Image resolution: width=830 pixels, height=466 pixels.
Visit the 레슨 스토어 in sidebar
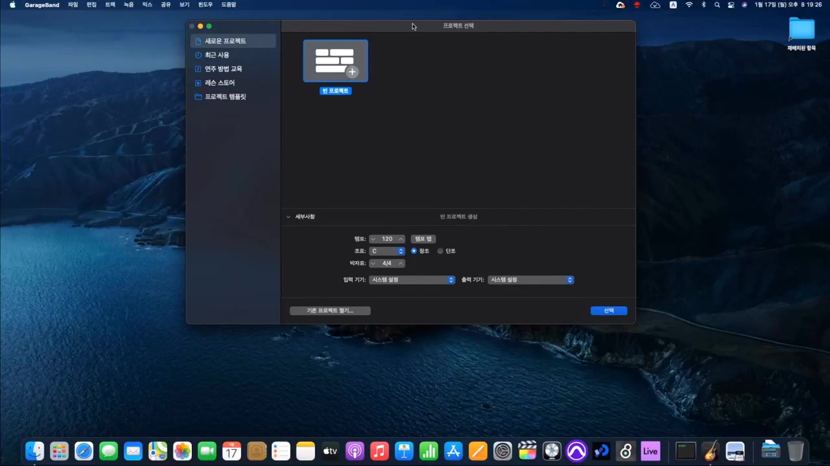[219, 82]
